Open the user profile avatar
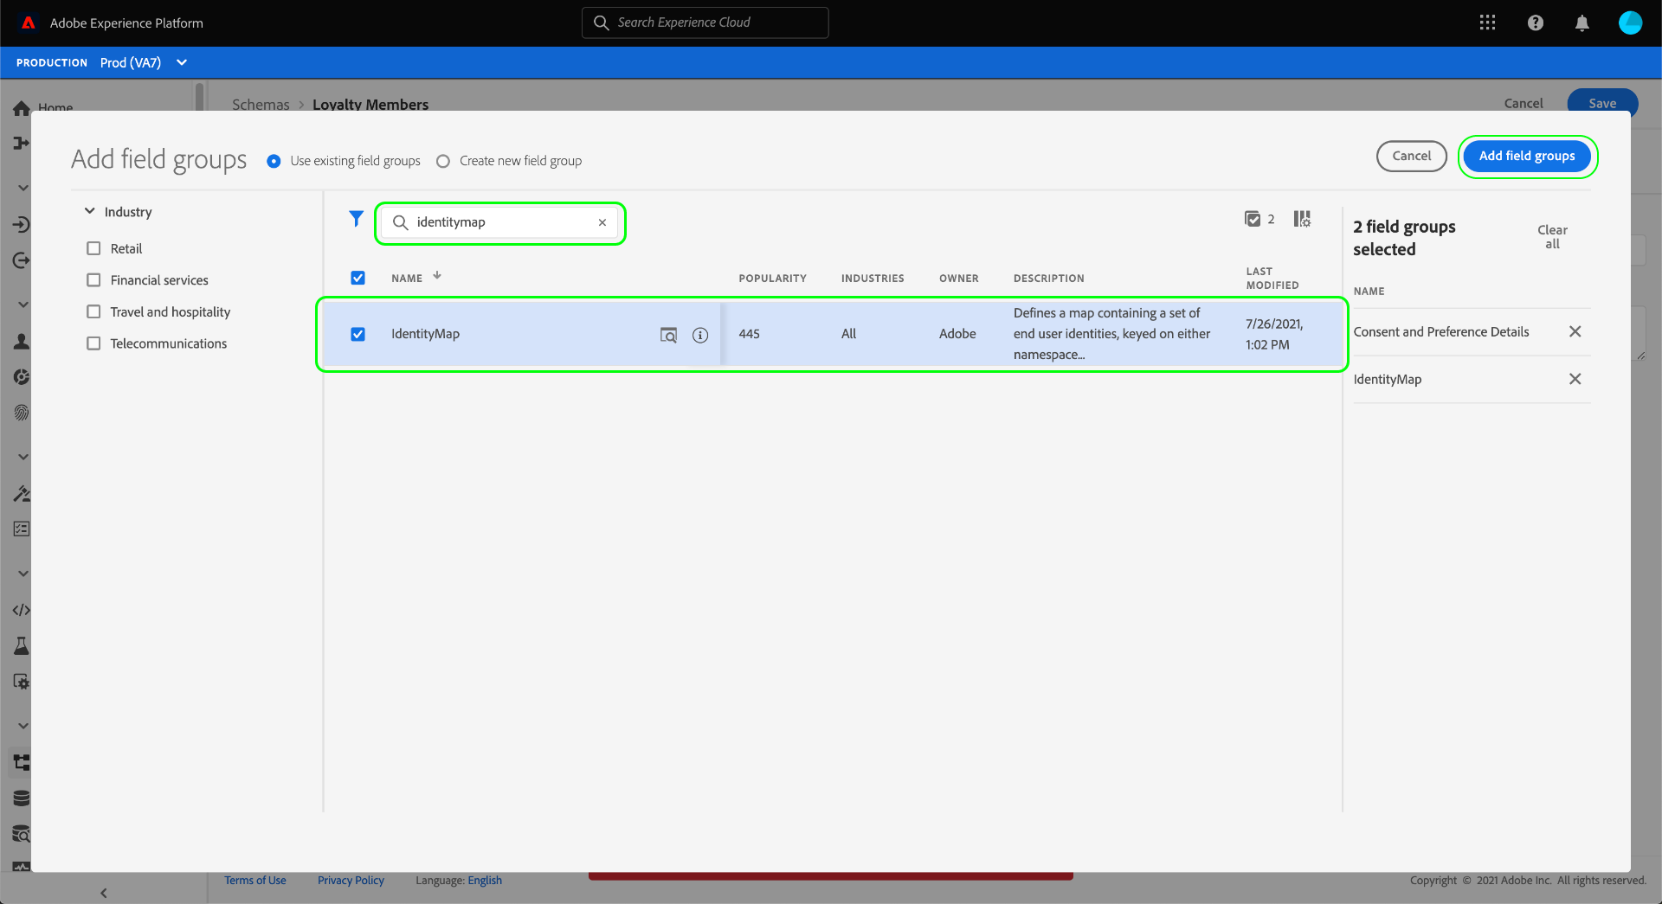 (1630, 23)
